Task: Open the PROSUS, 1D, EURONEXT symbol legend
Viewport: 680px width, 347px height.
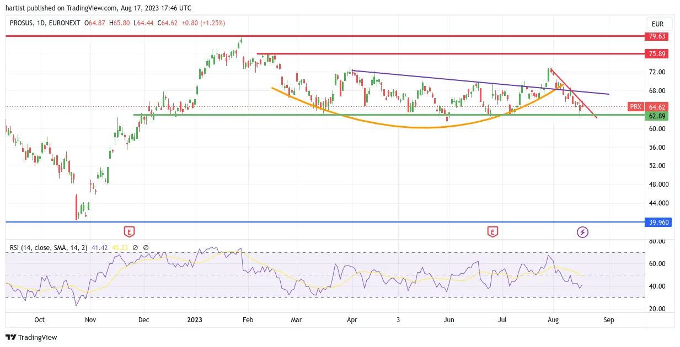Action: pos(45,23)
